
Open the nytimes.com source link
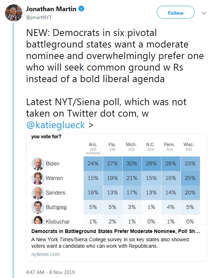[x=45, y=254]
